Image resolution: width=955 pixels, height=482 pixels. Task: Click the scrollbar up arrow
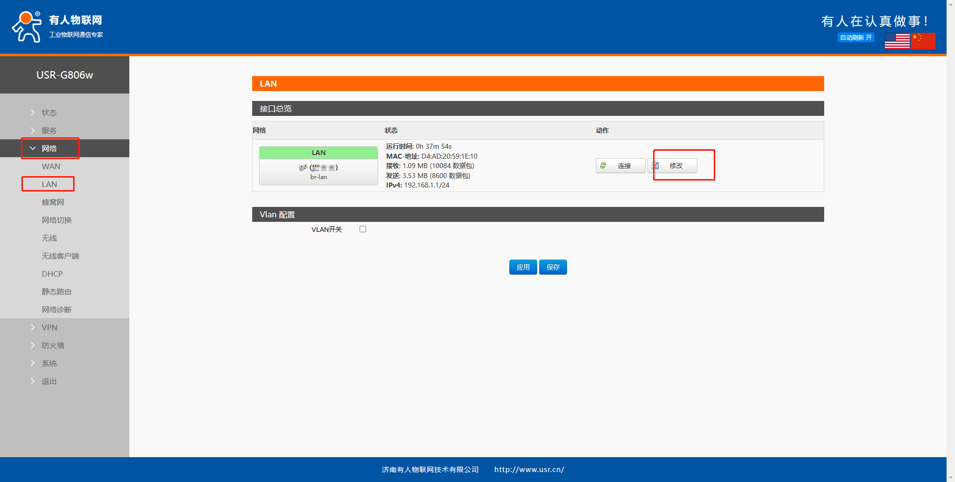click(951, 4)
